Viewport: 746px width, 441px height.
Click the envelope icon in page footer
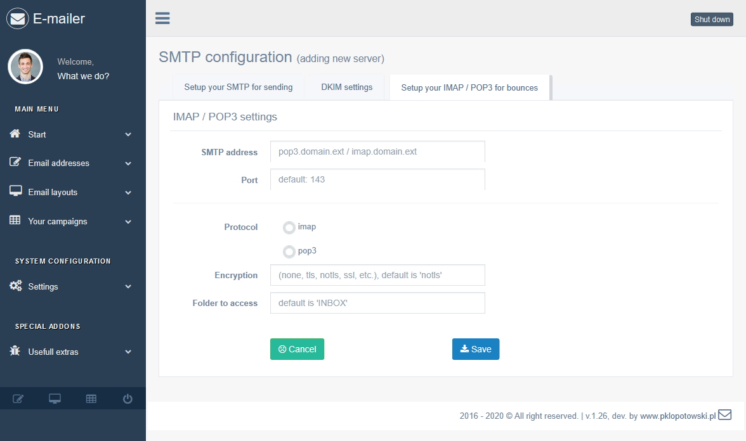[724, 415]
